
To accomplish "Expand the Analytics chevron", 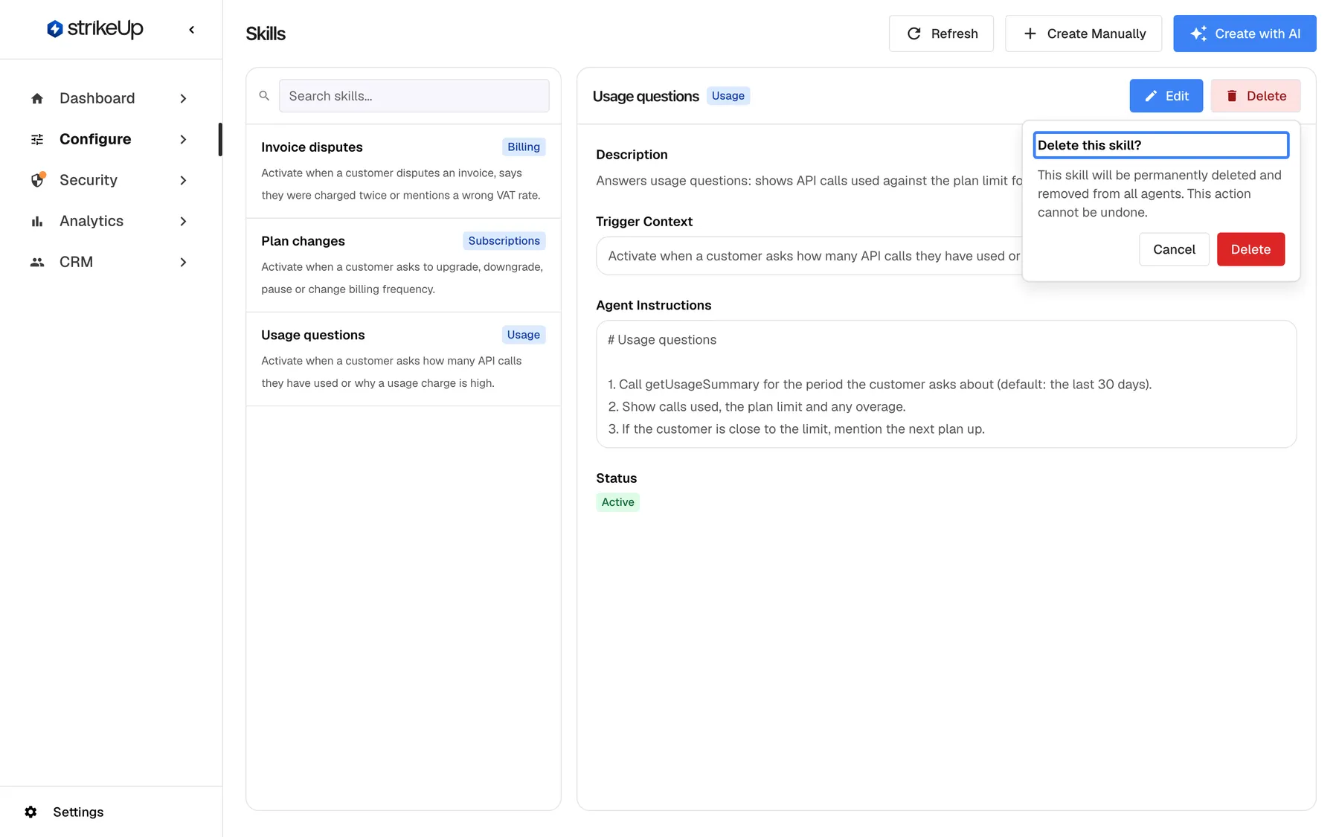I will 183,221.
